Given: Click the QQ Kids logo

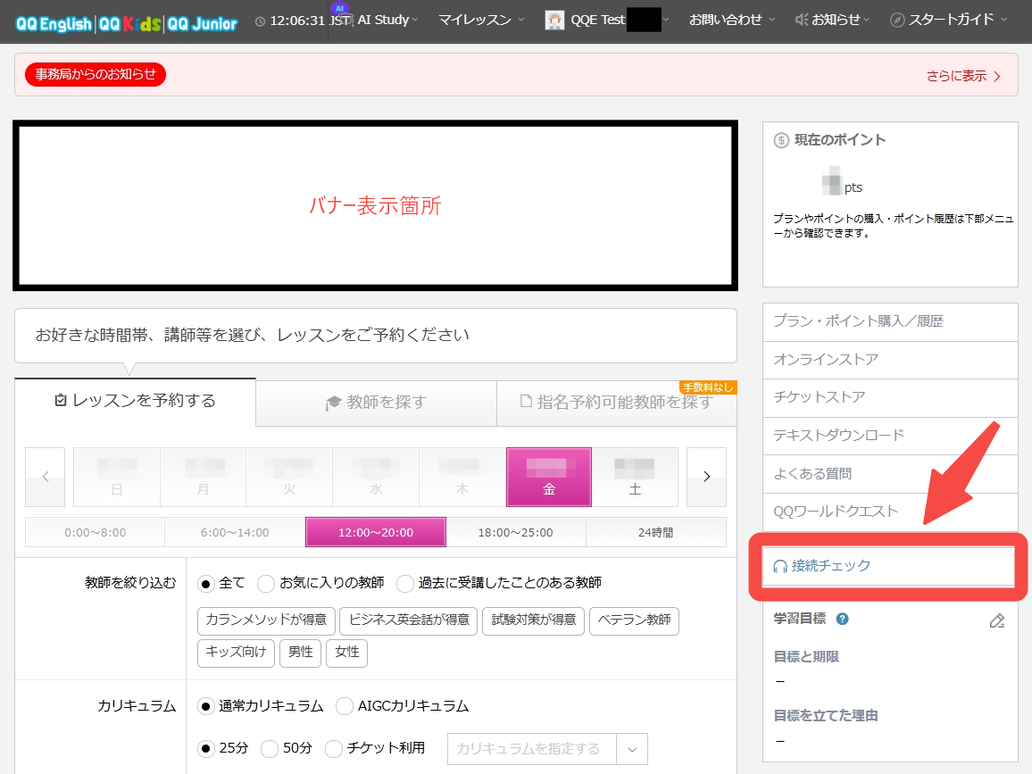Looking at the screenshot, I should click(x=129, y=24).
